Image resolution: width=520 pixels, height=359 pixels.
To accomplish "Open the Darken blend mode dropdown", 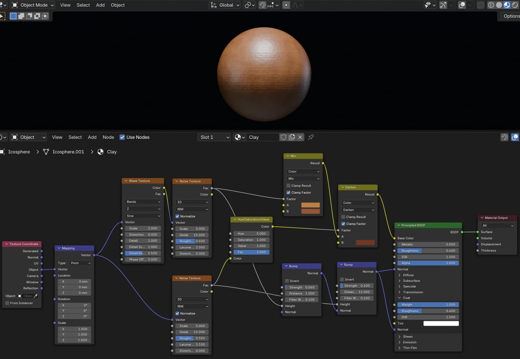I will pos(358,210).
